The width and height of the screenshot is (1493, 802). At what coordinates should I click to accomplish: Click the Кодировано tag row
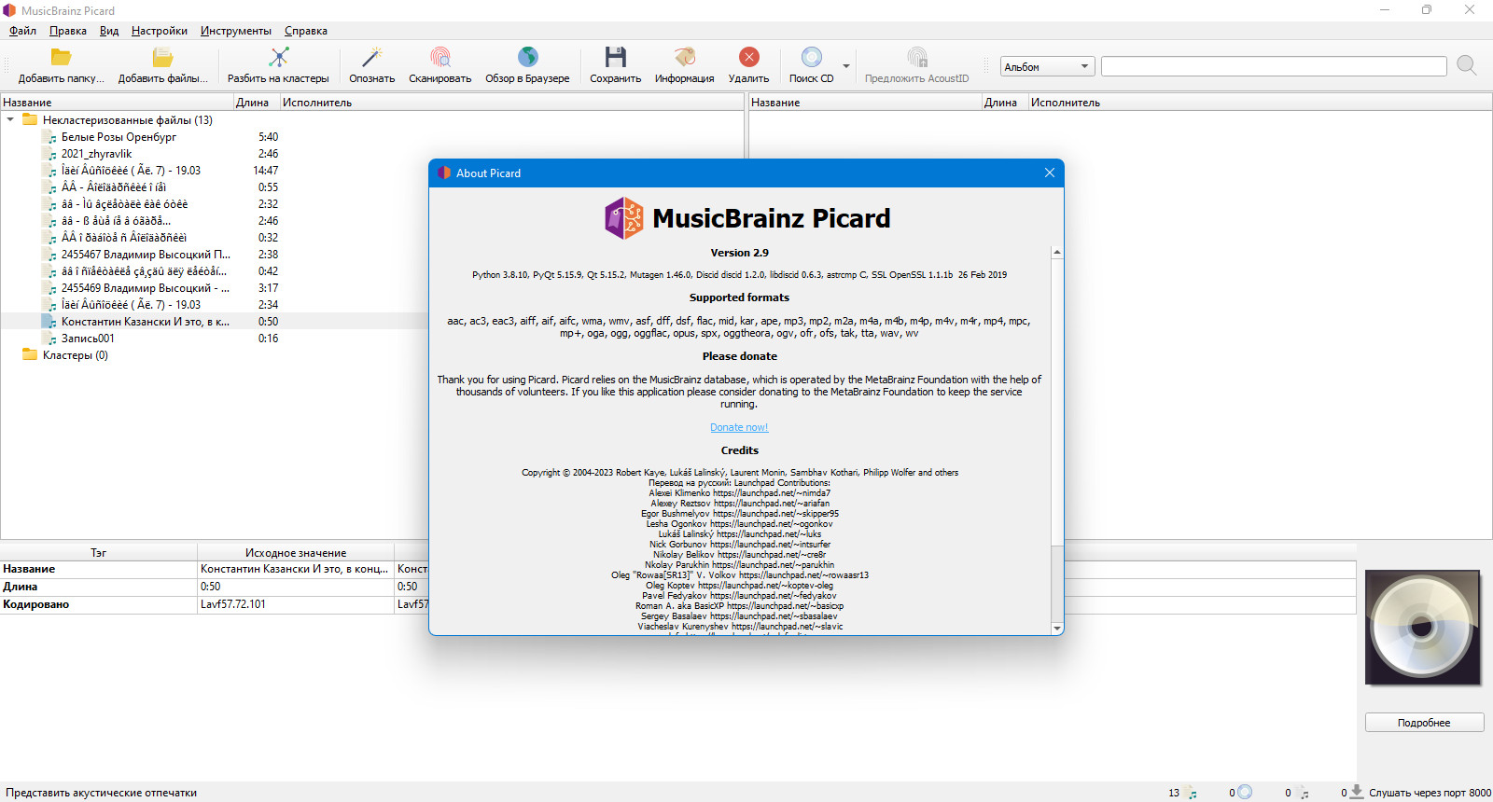99,604
